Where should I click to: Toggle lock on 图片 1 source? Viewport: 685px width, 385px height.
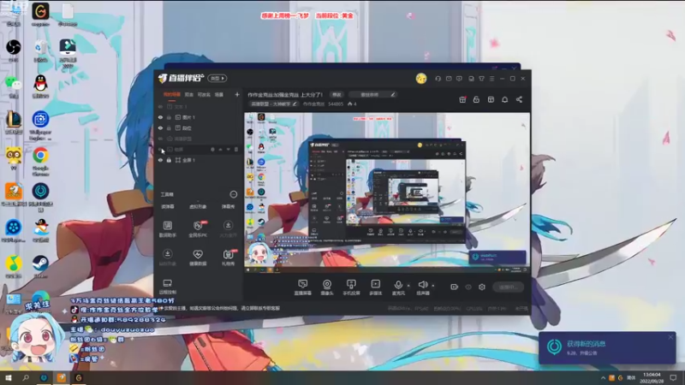pos(169,117)
